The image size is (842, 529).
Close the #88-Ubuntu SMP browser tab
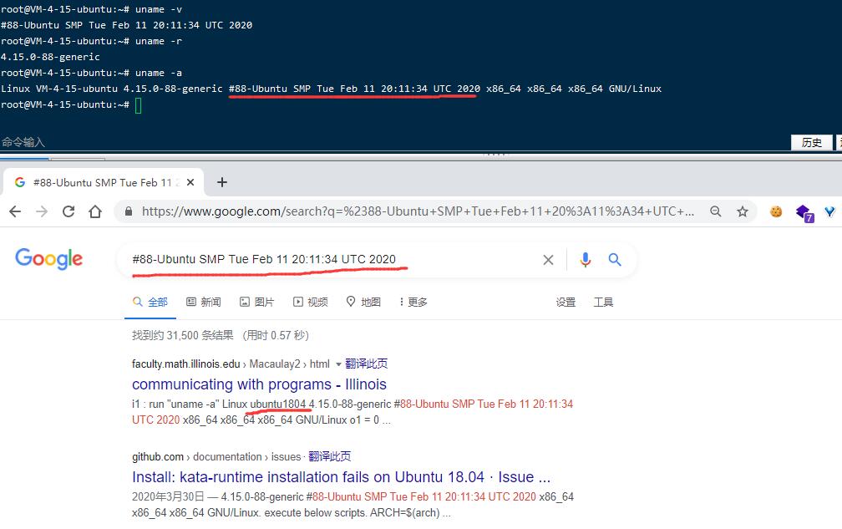click(x=190, y=182)
